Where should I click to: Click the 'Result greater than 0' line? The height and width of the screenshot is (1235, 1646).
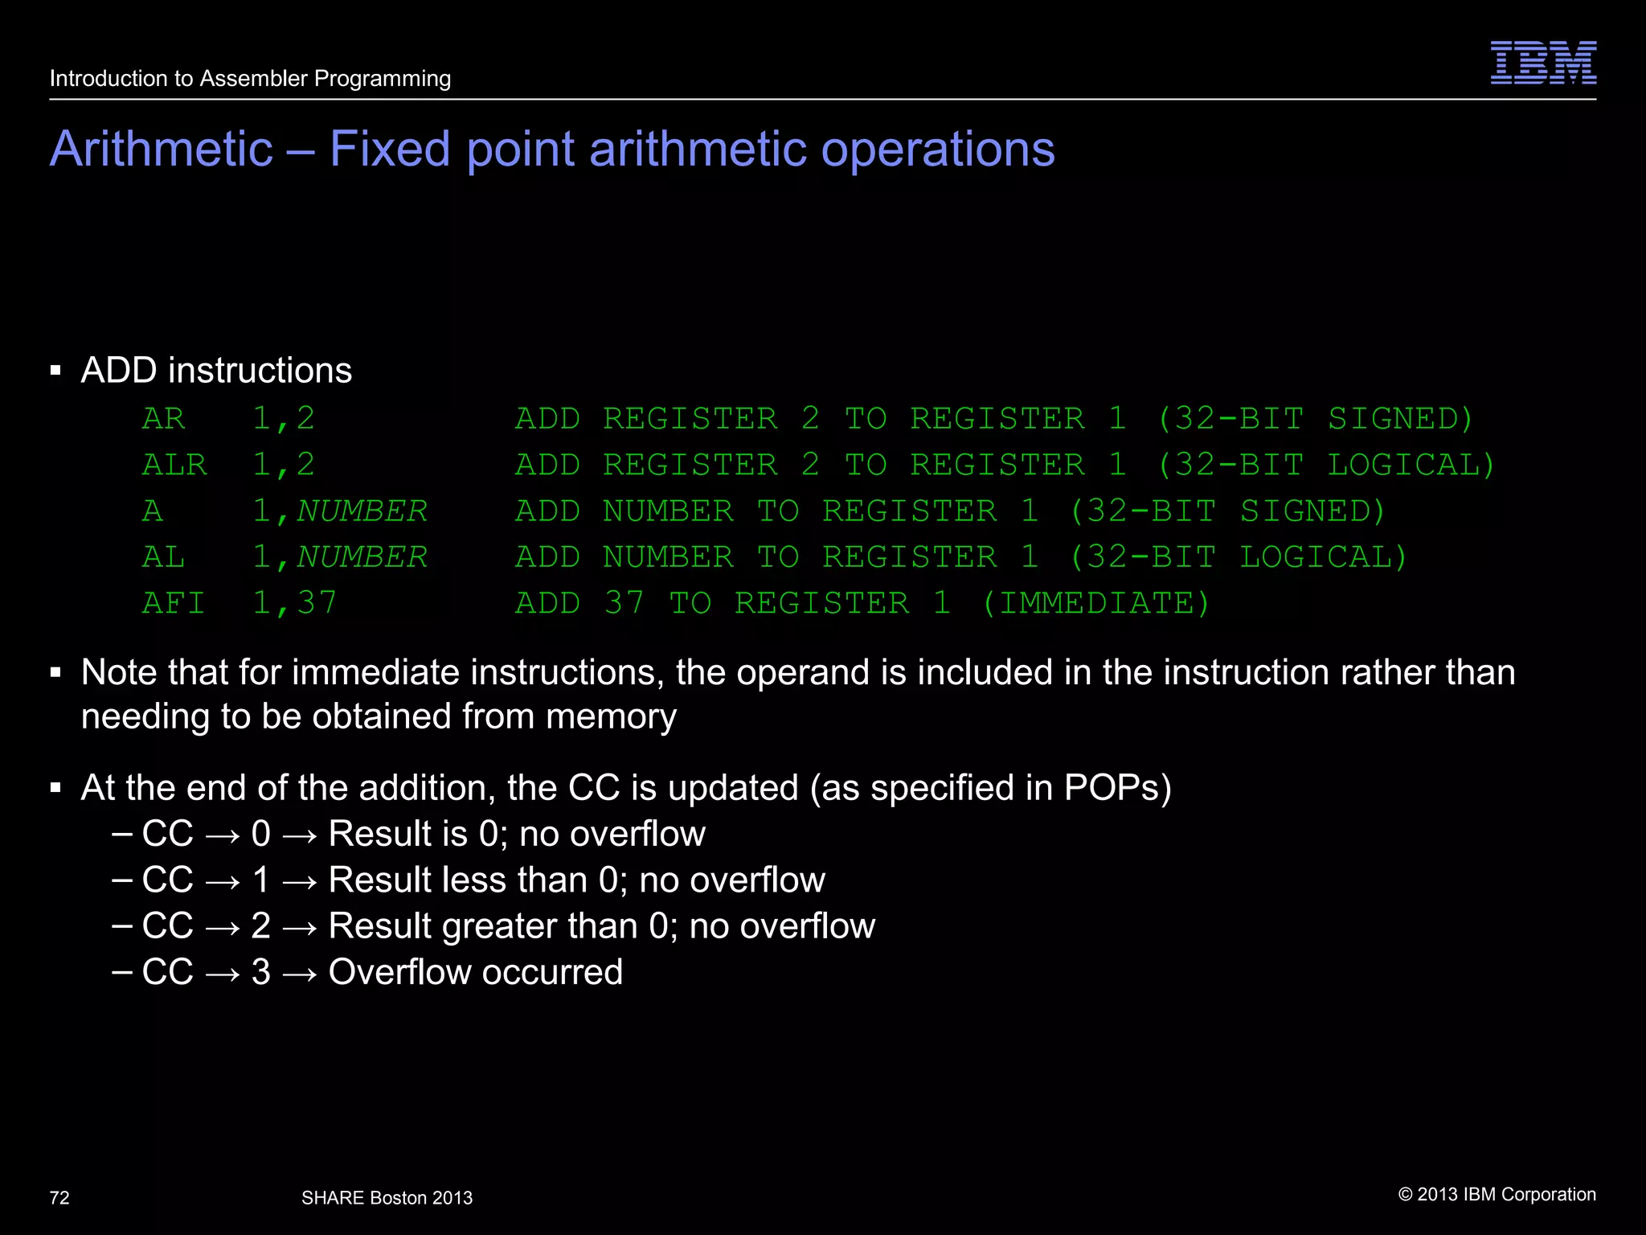pos(601,926)
